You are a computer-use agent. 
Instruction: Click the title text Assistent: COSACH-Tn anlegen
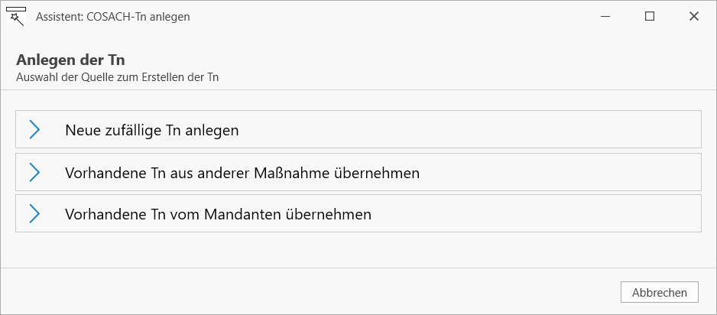click(x=113, y=17)
